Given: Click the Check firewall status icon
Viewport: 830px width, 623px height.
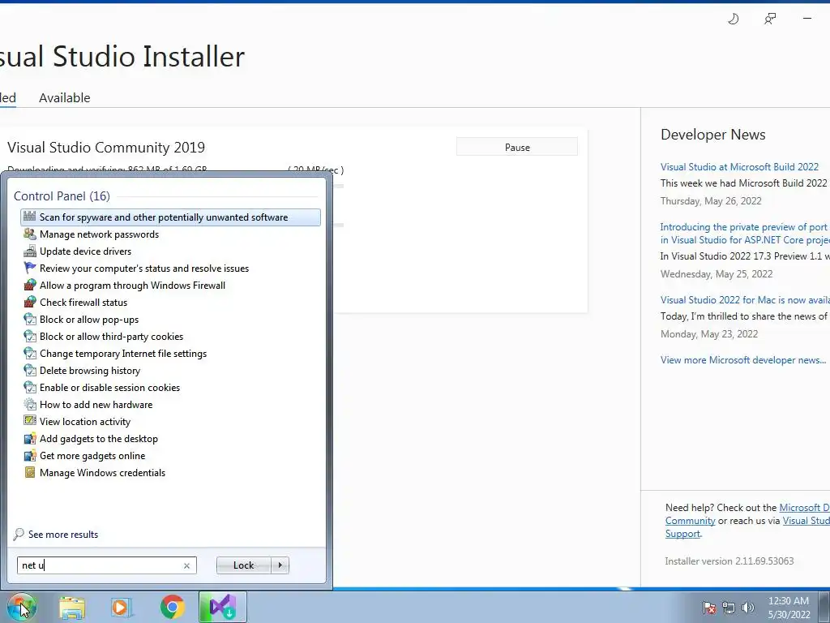Looking at the screenshot, I should (x=30, y=302).
